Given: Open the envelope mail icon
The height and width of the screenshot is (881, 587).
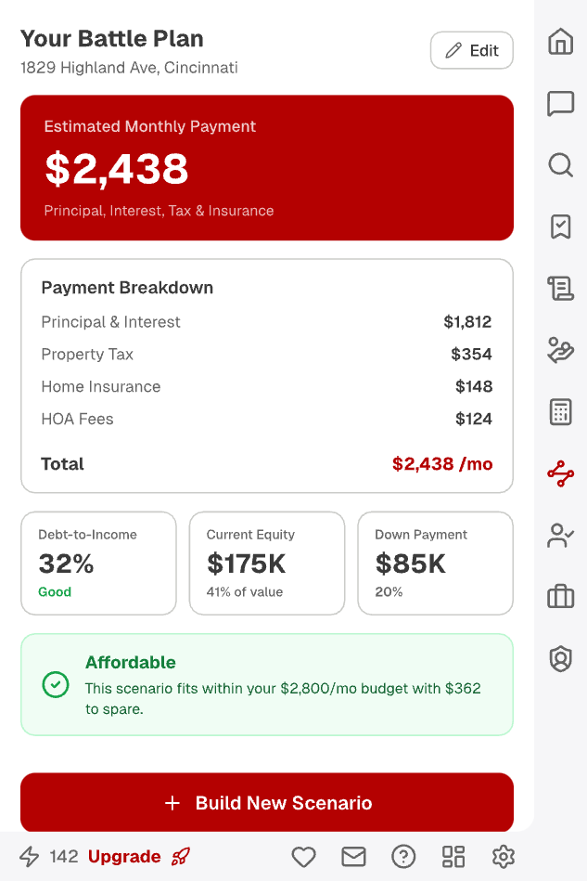Looking at the screenshot, I should (353, 856).
